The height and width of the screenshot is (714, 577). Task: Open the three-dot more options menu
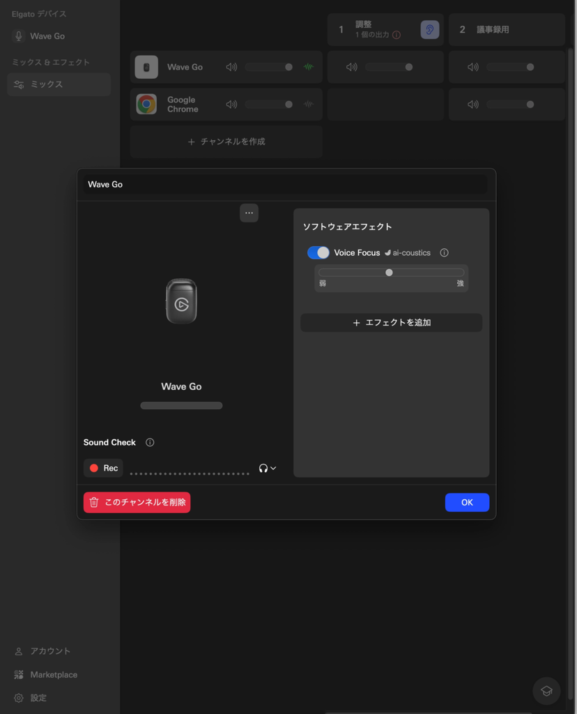point(249,213)
